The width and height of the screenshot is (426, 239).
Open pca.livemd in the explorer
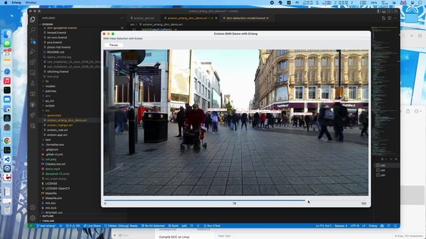pos(55,42)
